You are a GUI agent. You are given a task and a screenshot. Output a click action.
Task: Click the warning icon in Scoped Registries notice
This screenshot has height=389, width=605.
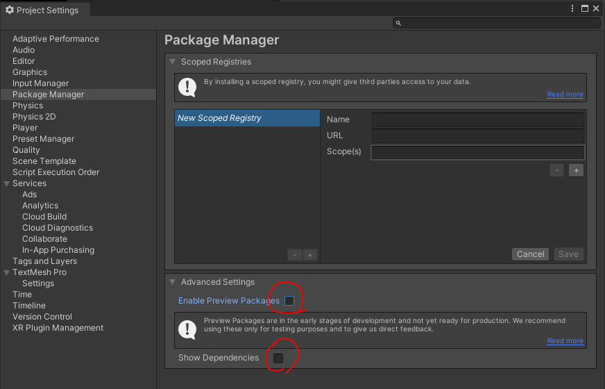[187, 88]
